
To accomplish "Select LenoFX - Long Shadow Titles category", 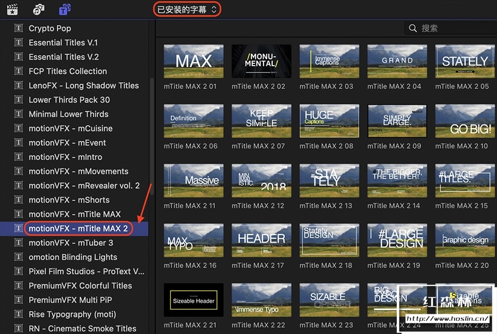I will click(84, 85).
